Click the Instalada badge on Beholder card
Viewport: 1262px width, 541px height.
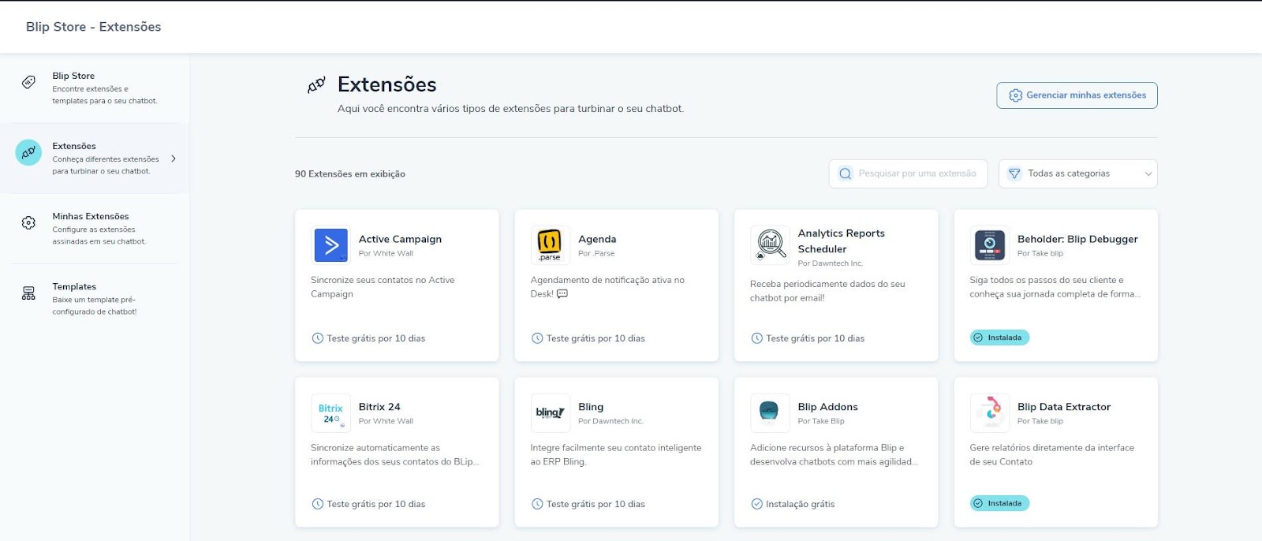[x=999, y=338]
